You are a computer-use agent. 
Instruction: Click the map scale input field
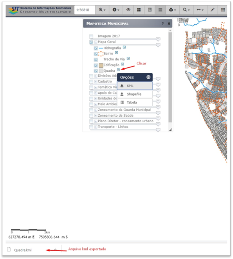click(85, 10)
